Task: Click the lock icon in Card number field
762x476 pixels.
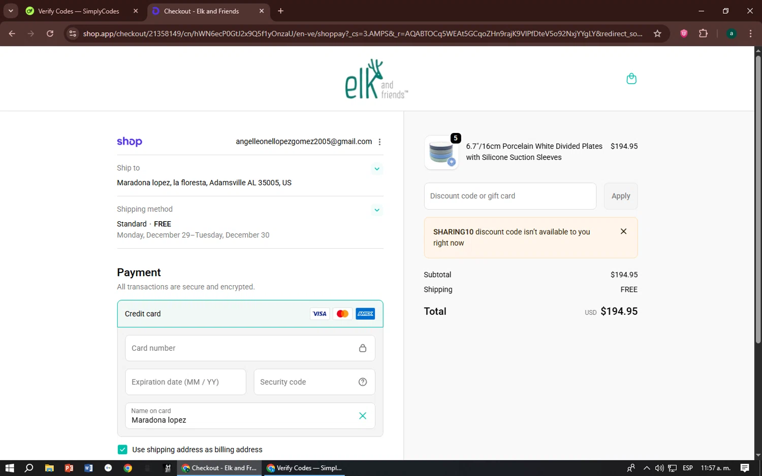Action: 363,348
